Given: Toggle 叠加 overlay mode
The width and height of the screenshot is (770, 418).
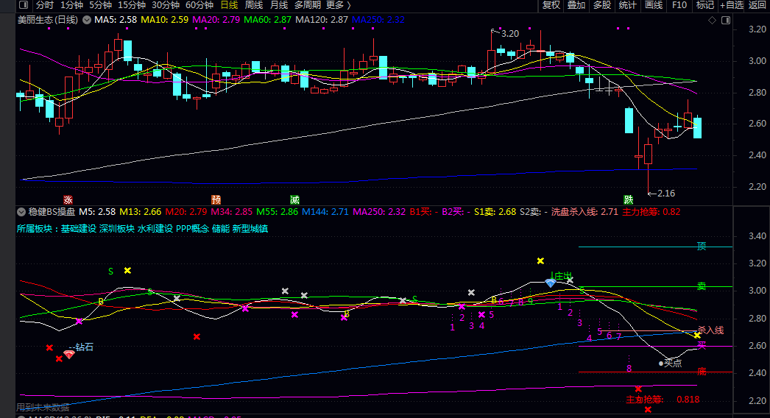Looking at the screenshot, I should coord(576,5).
